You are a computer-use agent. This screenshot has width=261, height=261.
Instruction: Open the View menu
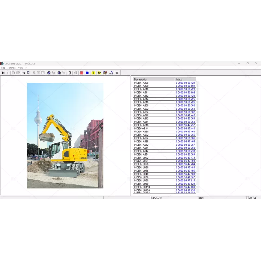(x=20, y=68)
